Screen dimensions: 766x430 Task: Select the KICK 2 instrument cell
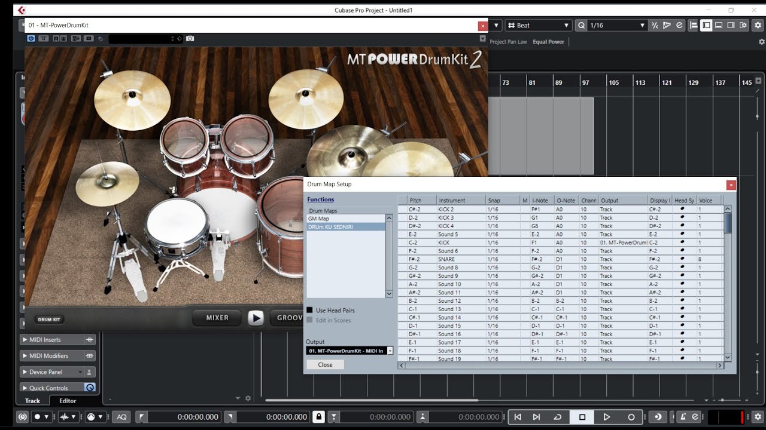pyautogui.click(x=461, y=209)
